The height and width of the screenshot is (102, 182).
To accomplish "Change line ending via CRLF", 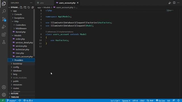I will pos(142,101).
